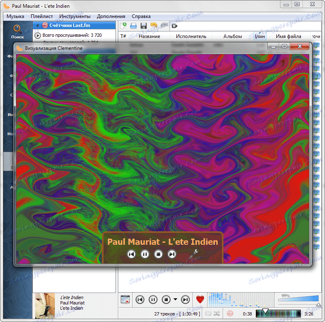The width and height of the screenshot is (325, 322).
Task: Expand the Счётчики Last.fm section header
Action: tap(37, 25)
